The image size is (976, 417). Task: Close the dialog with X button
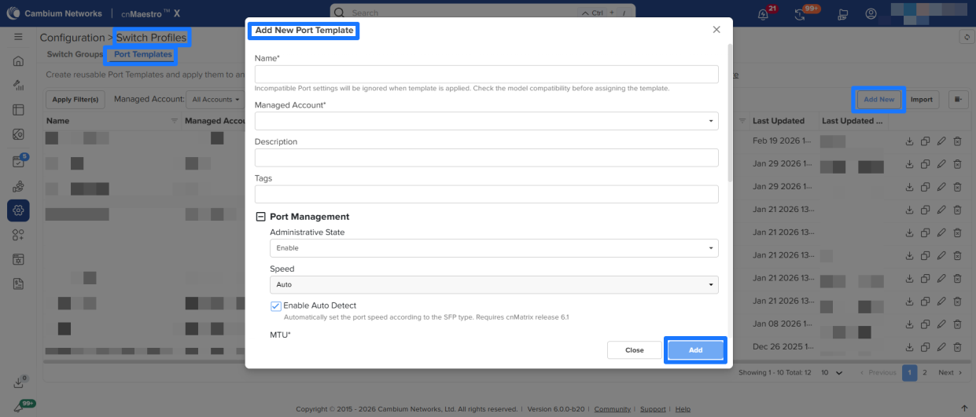tap(716, 30)
